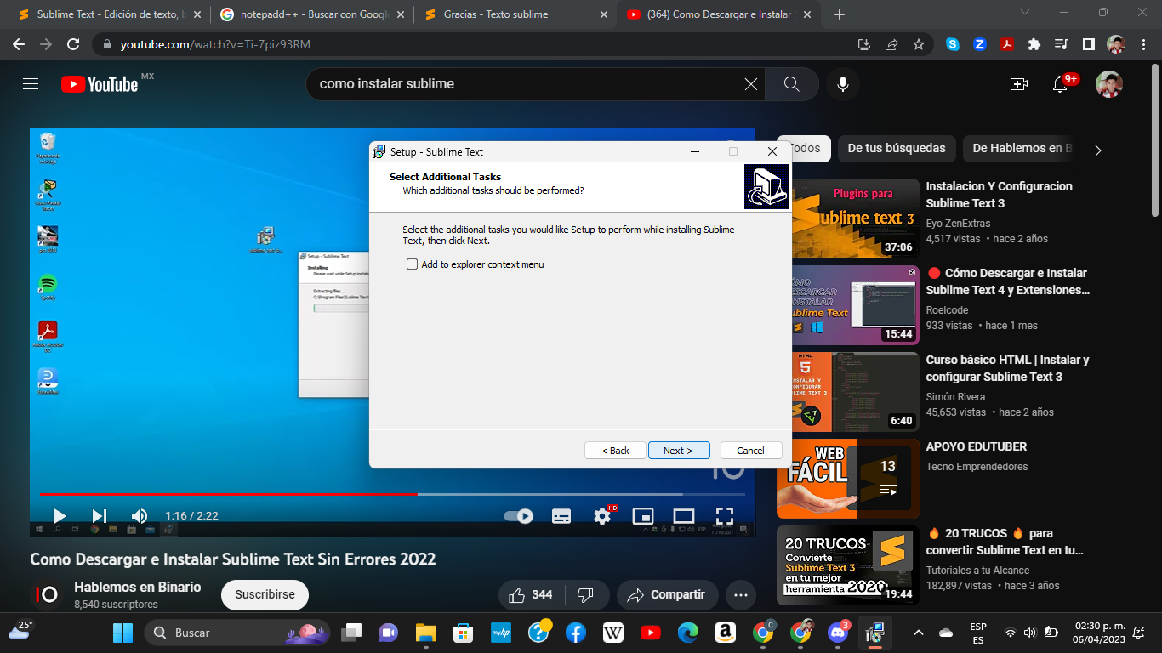This screenshot has width=1162, height=653.
Task: Open YouTube notifications bell
Action: [x=1061, y=84]
